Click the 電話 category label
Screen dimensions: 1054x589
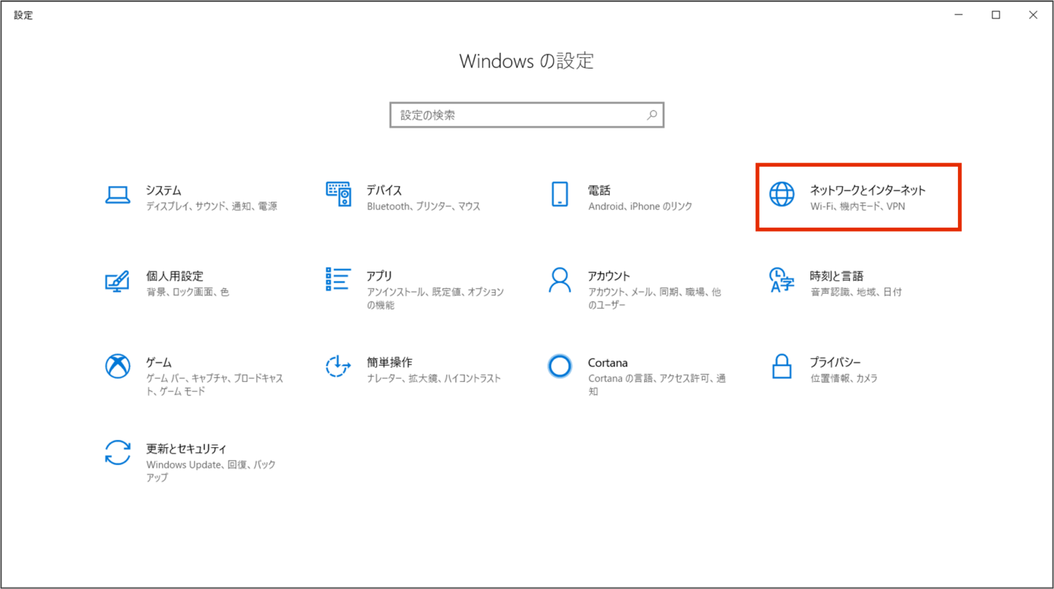pyautogui.click(x=600, y=190)
